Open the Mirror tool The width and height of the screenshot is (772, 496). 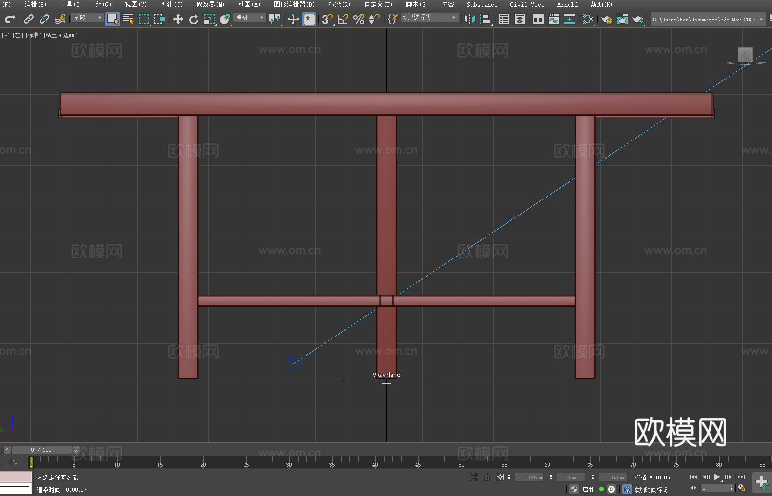click(469, 19)
